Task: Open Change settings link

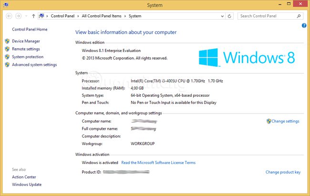Action: coord(285,121)
